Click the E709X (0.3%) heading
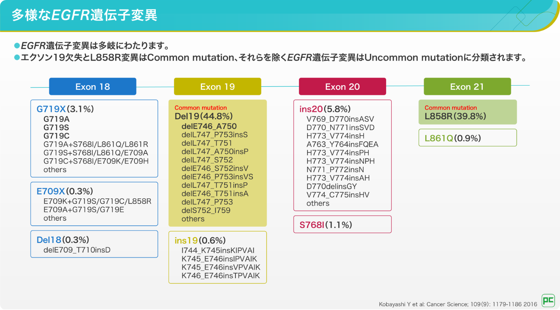560x310 pixels. (65, 191)
